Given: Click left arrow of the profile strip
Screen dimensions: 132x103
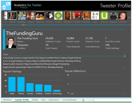Looking at the screenshot, I should pos(3,17).
